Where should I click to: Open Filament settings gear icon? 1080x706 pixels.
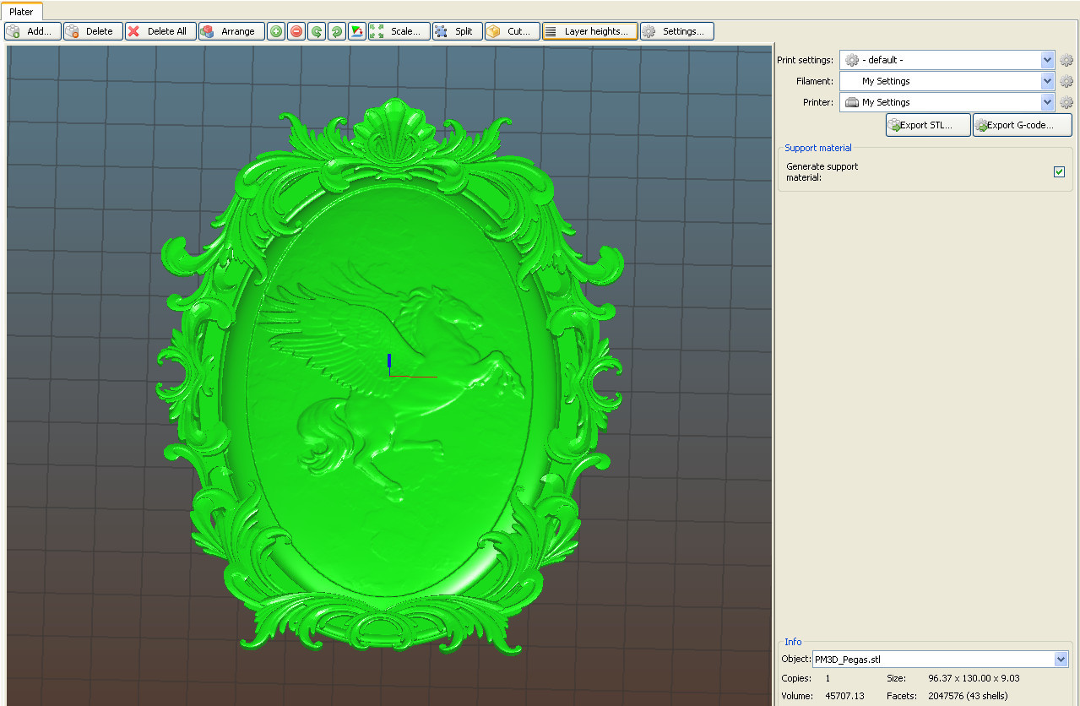point(1066,81)
